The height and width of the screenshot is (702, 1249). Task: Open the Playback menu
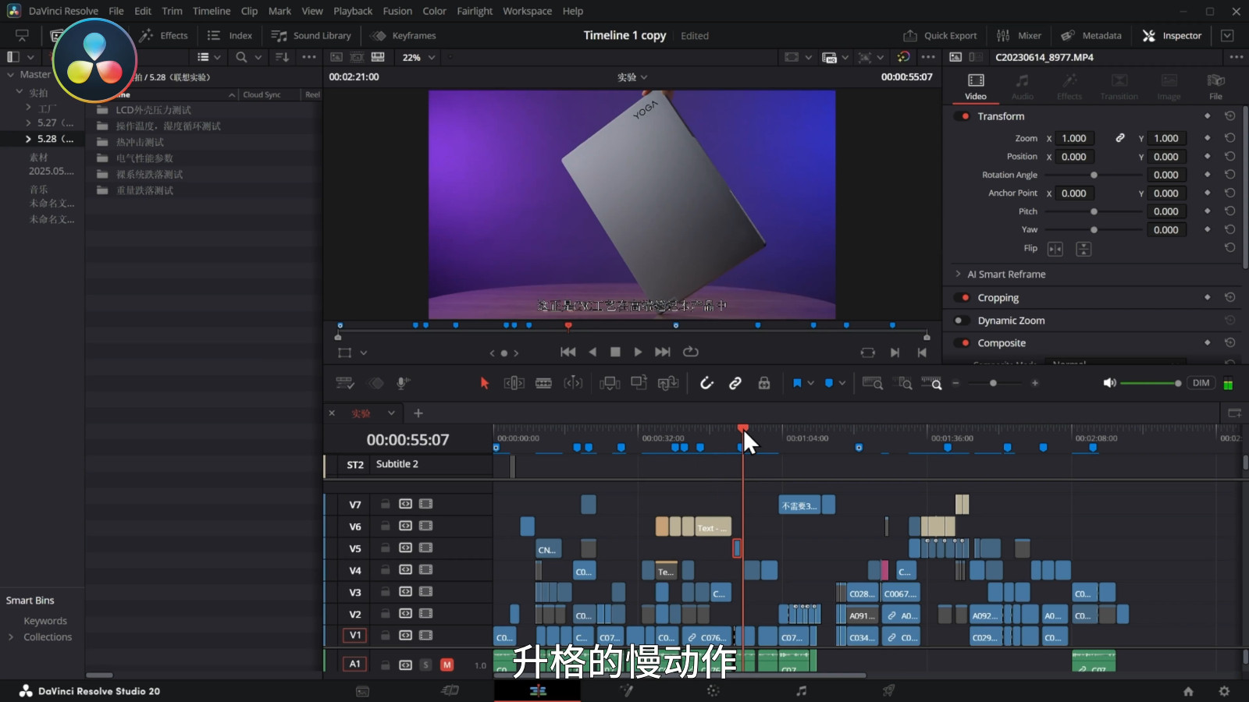coord(353,11)
